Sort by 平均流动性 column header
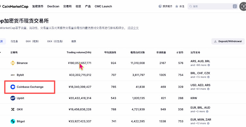Image resolution: width=246 pixels, height=127 pixels. [x=110, y=52]
